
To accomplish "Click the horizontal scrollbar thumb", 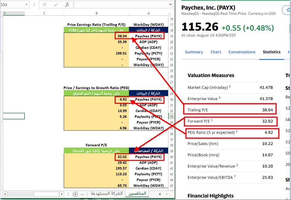I will pos(46,194).
